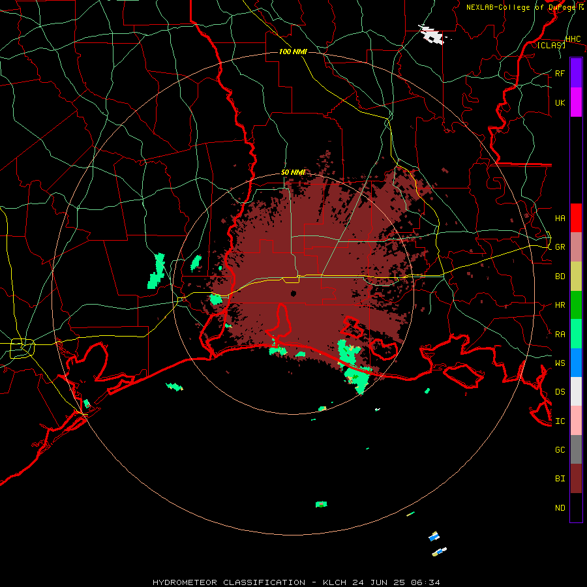Click the "NEXLAB-College of DuPage" credit text

click(x=520, y=7)
